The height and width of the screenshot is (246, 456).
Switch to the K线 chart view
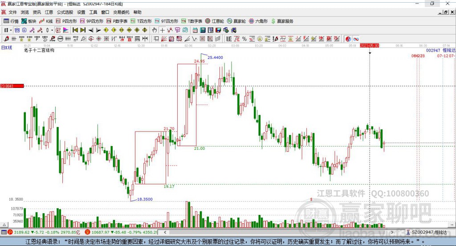click(x=46, y=21)
